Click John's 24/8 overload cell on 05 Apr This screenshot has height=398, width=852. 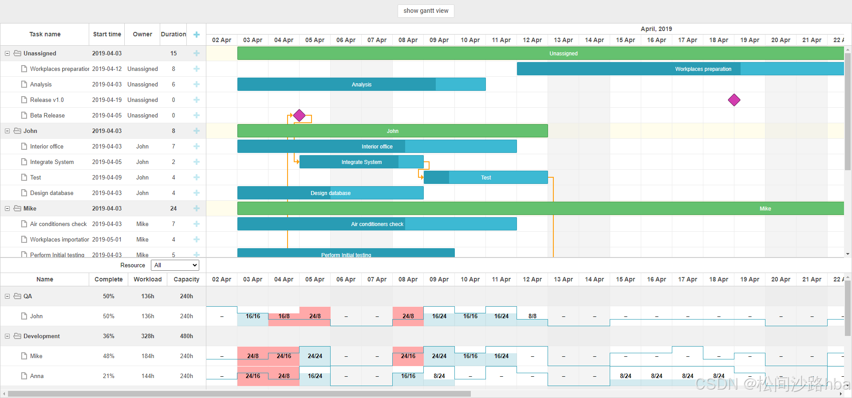click(315, 316)
